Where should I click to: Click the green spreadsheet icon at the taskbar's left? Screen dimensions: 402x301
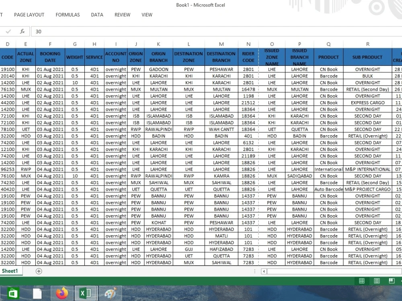(12, 293)
